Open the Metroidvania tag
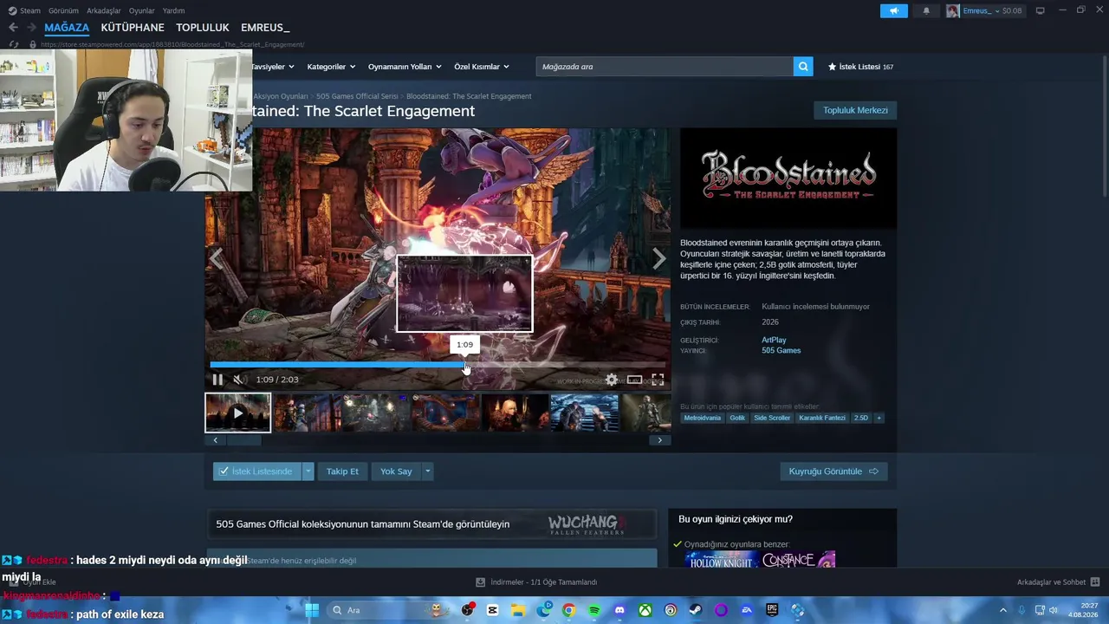Image resolution: width=1109 pixels, height=624 pixels. 702,418
